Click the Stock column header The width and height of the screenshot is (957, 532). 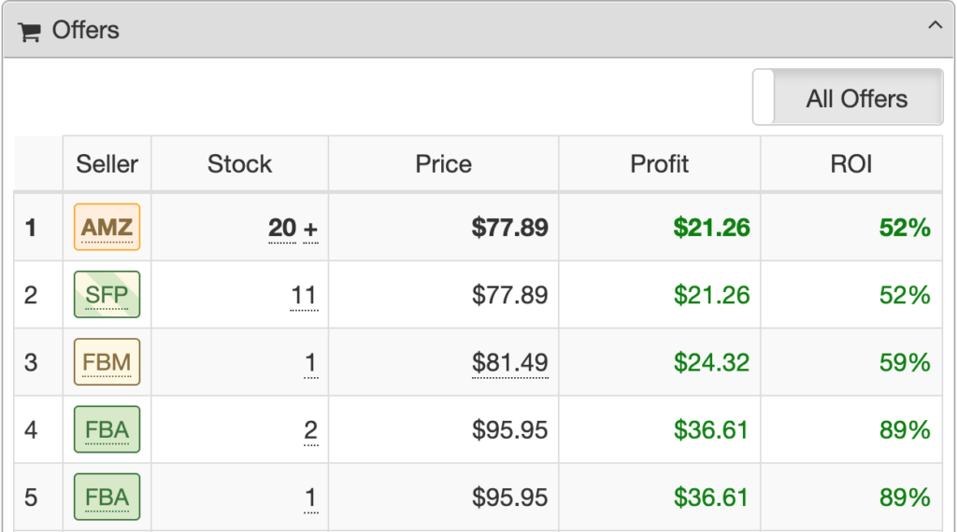pos(239,164)
